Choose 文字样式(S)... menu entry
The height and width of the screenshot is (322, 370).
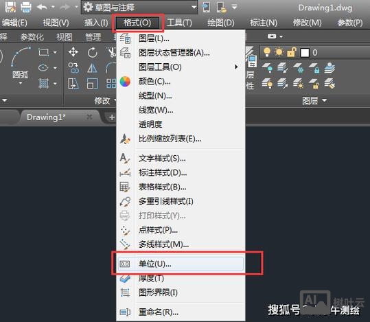click(x=181, y=159)
